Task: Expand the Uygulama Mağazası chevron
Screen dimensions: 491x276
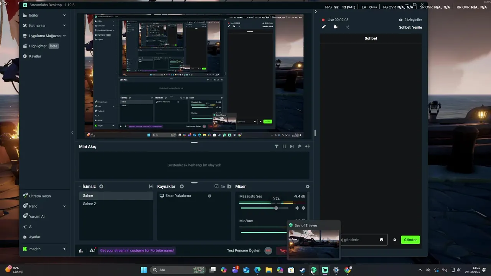Action: tap(64, 36)
